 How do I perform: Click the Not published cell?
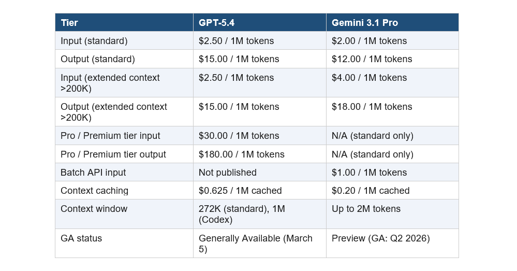point(228,173)
